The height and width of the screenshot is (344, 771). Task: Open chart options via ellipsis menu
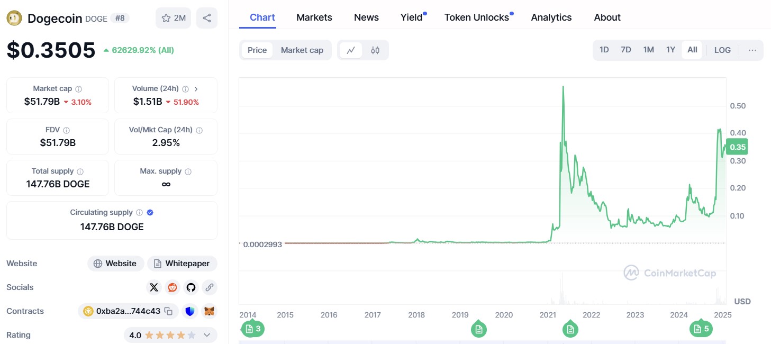752,50
